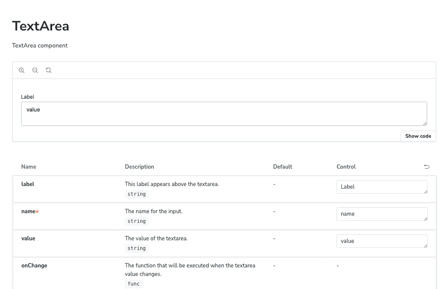Click the zoom out magnifier icon
Screen dimensions: 445x289
(x=35, y=70)
